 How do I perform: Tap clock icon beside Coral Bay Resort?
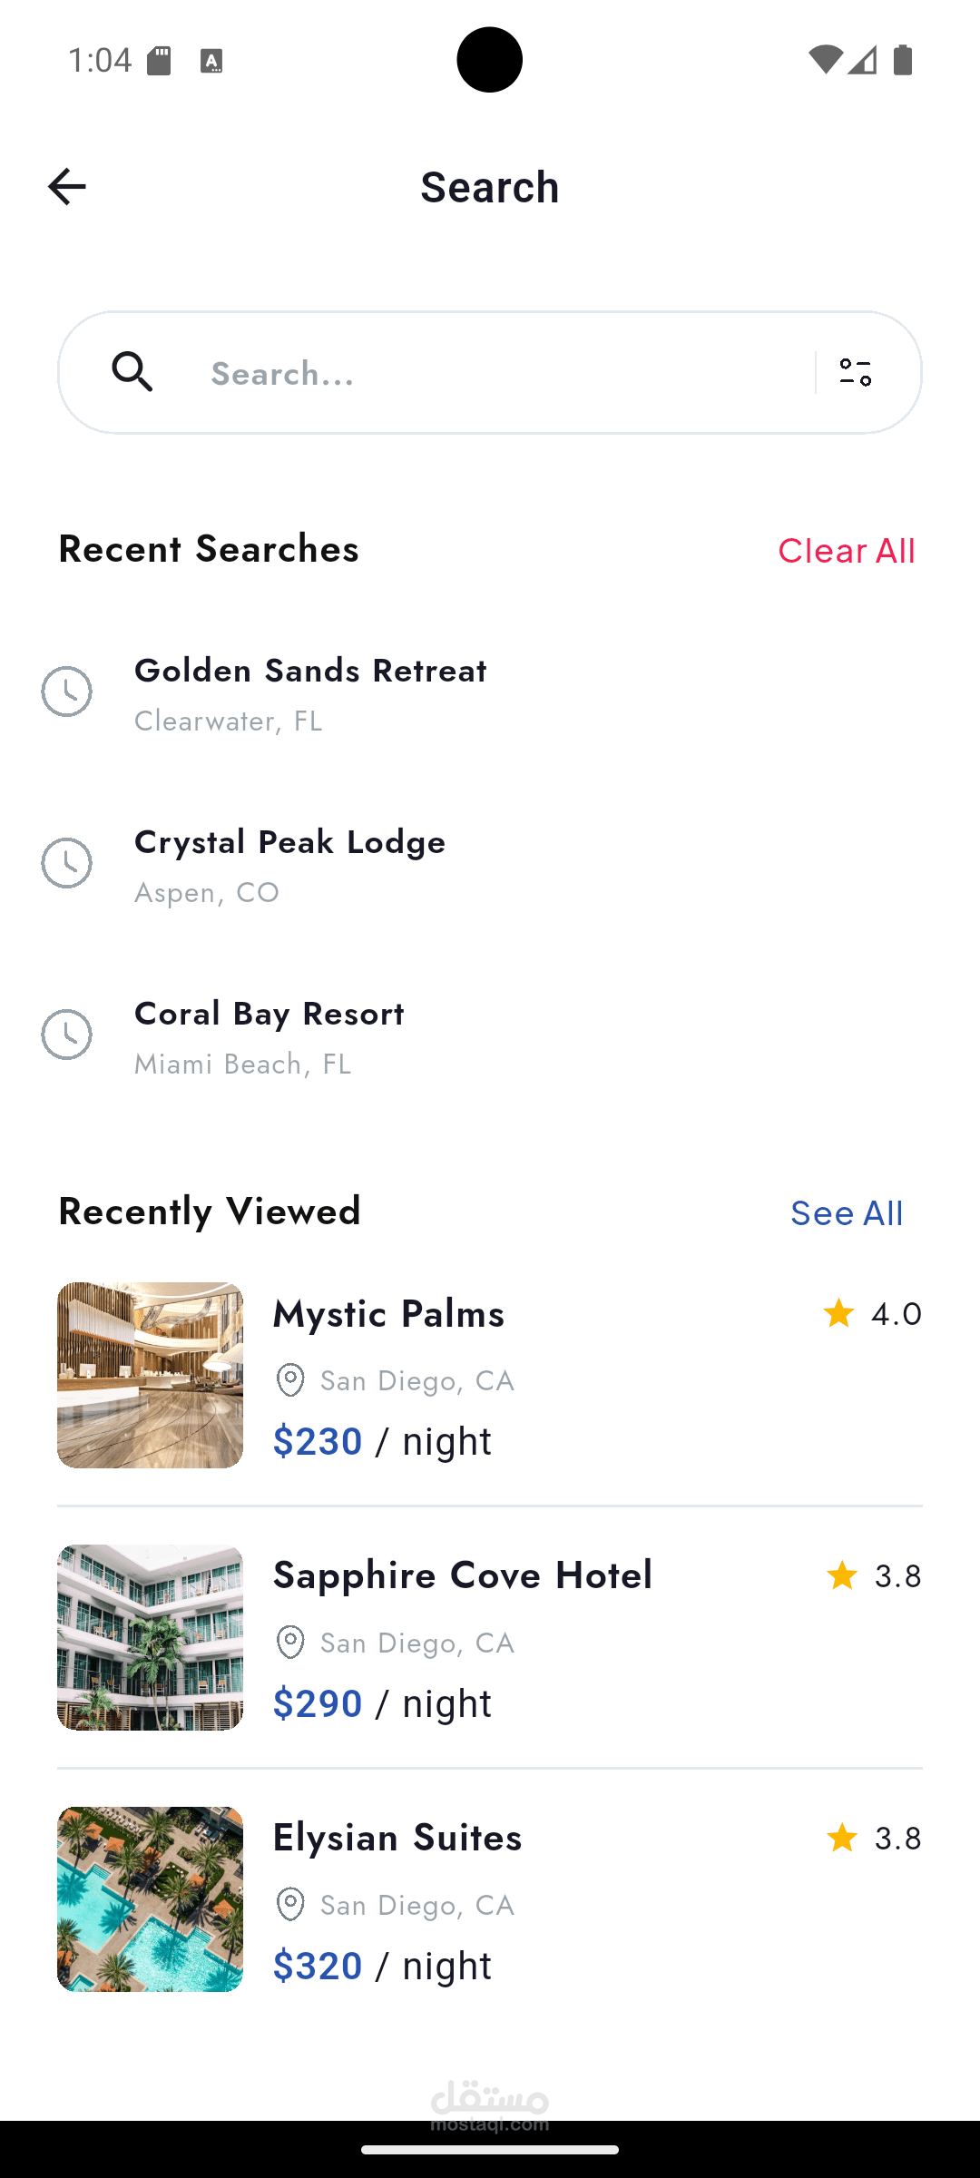pyautogui.click(x=67, y=1035)
